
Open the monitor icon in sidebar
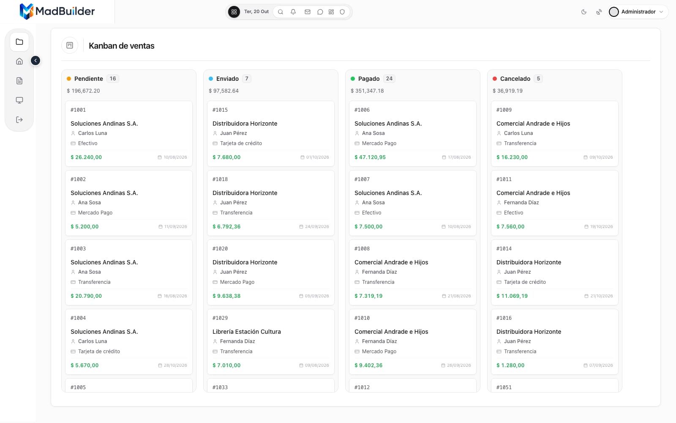click(x=19, y=100)
